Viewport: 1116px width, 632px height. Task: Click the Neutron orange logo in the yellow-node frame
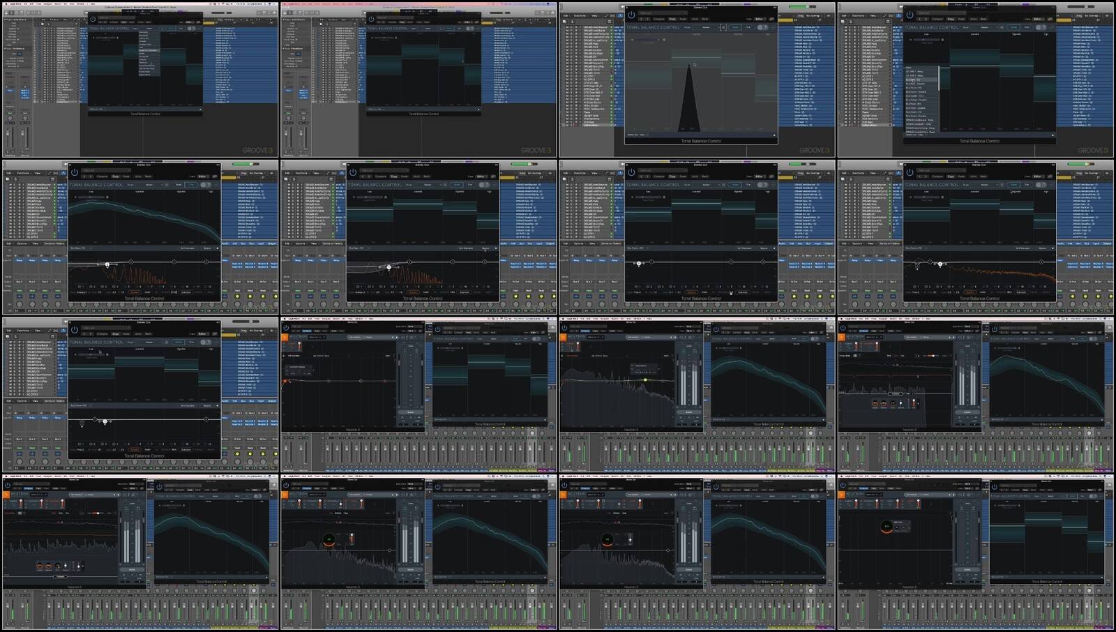point(564,337)
